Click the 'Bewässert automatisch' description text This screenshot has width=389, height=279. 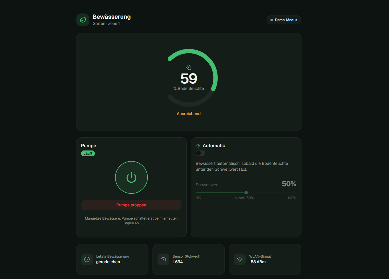click(242, 166)
